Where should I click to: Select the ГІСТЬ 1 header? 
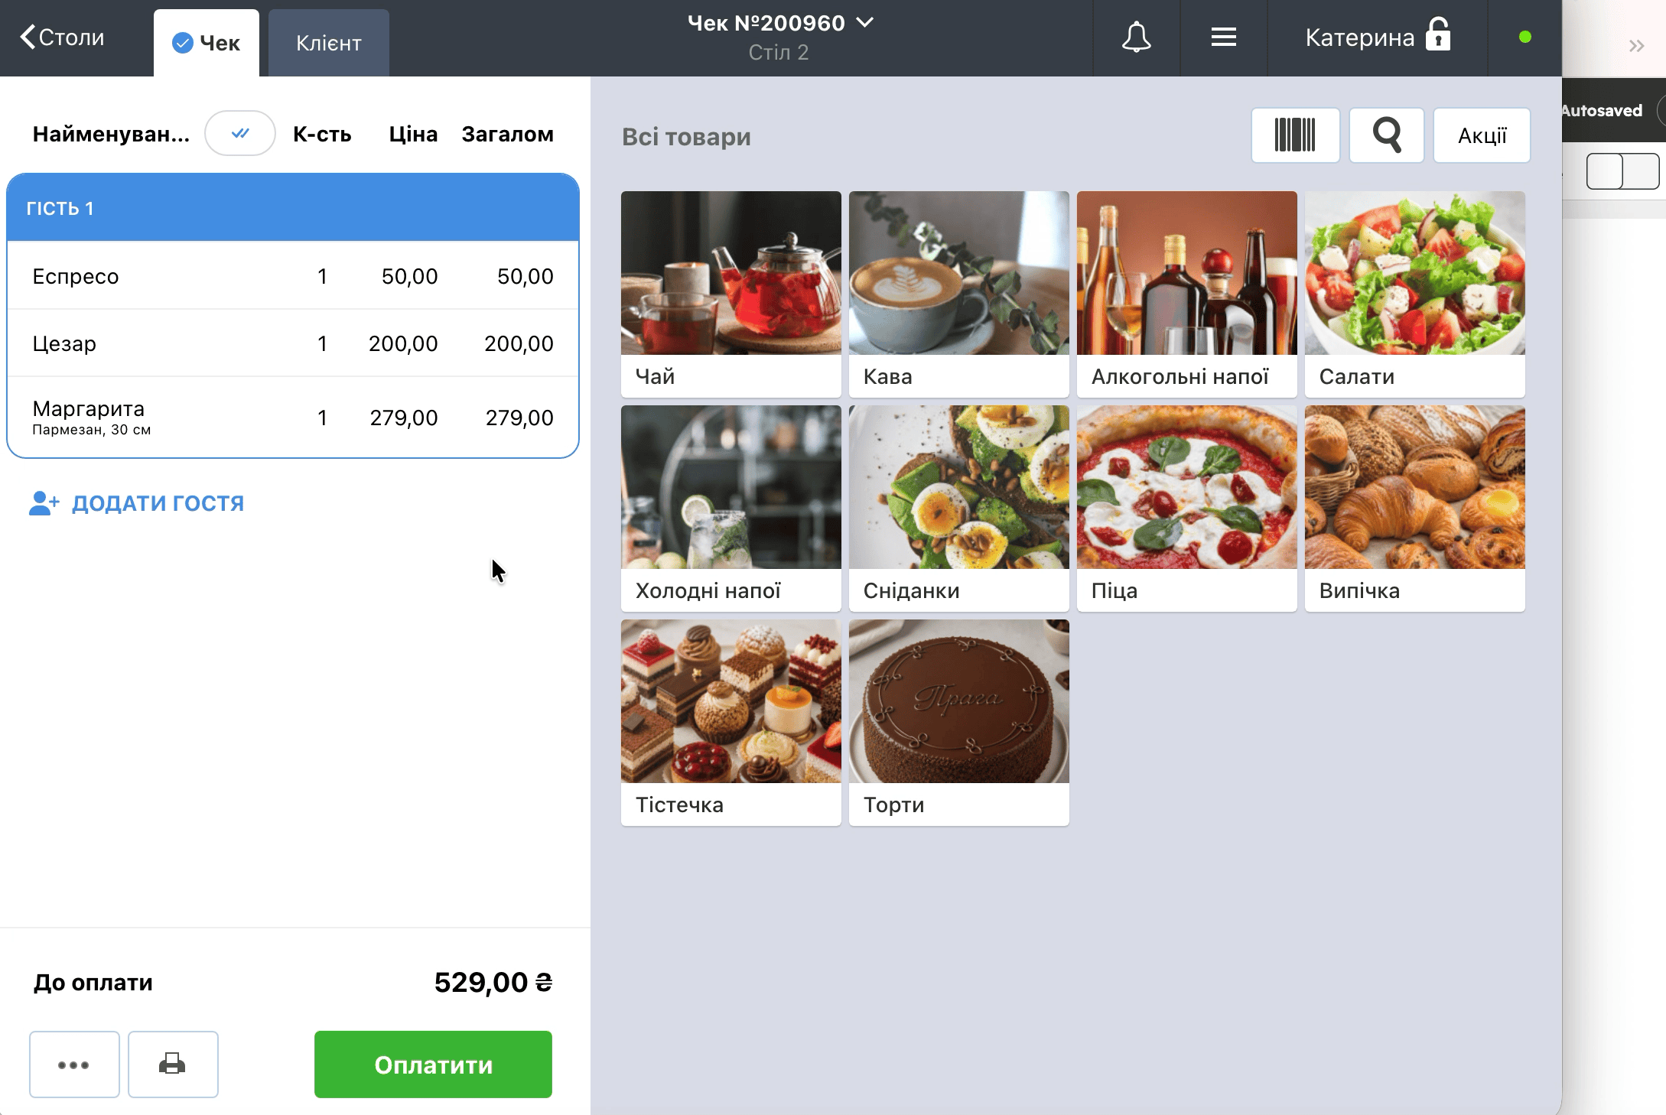[293, 208]
